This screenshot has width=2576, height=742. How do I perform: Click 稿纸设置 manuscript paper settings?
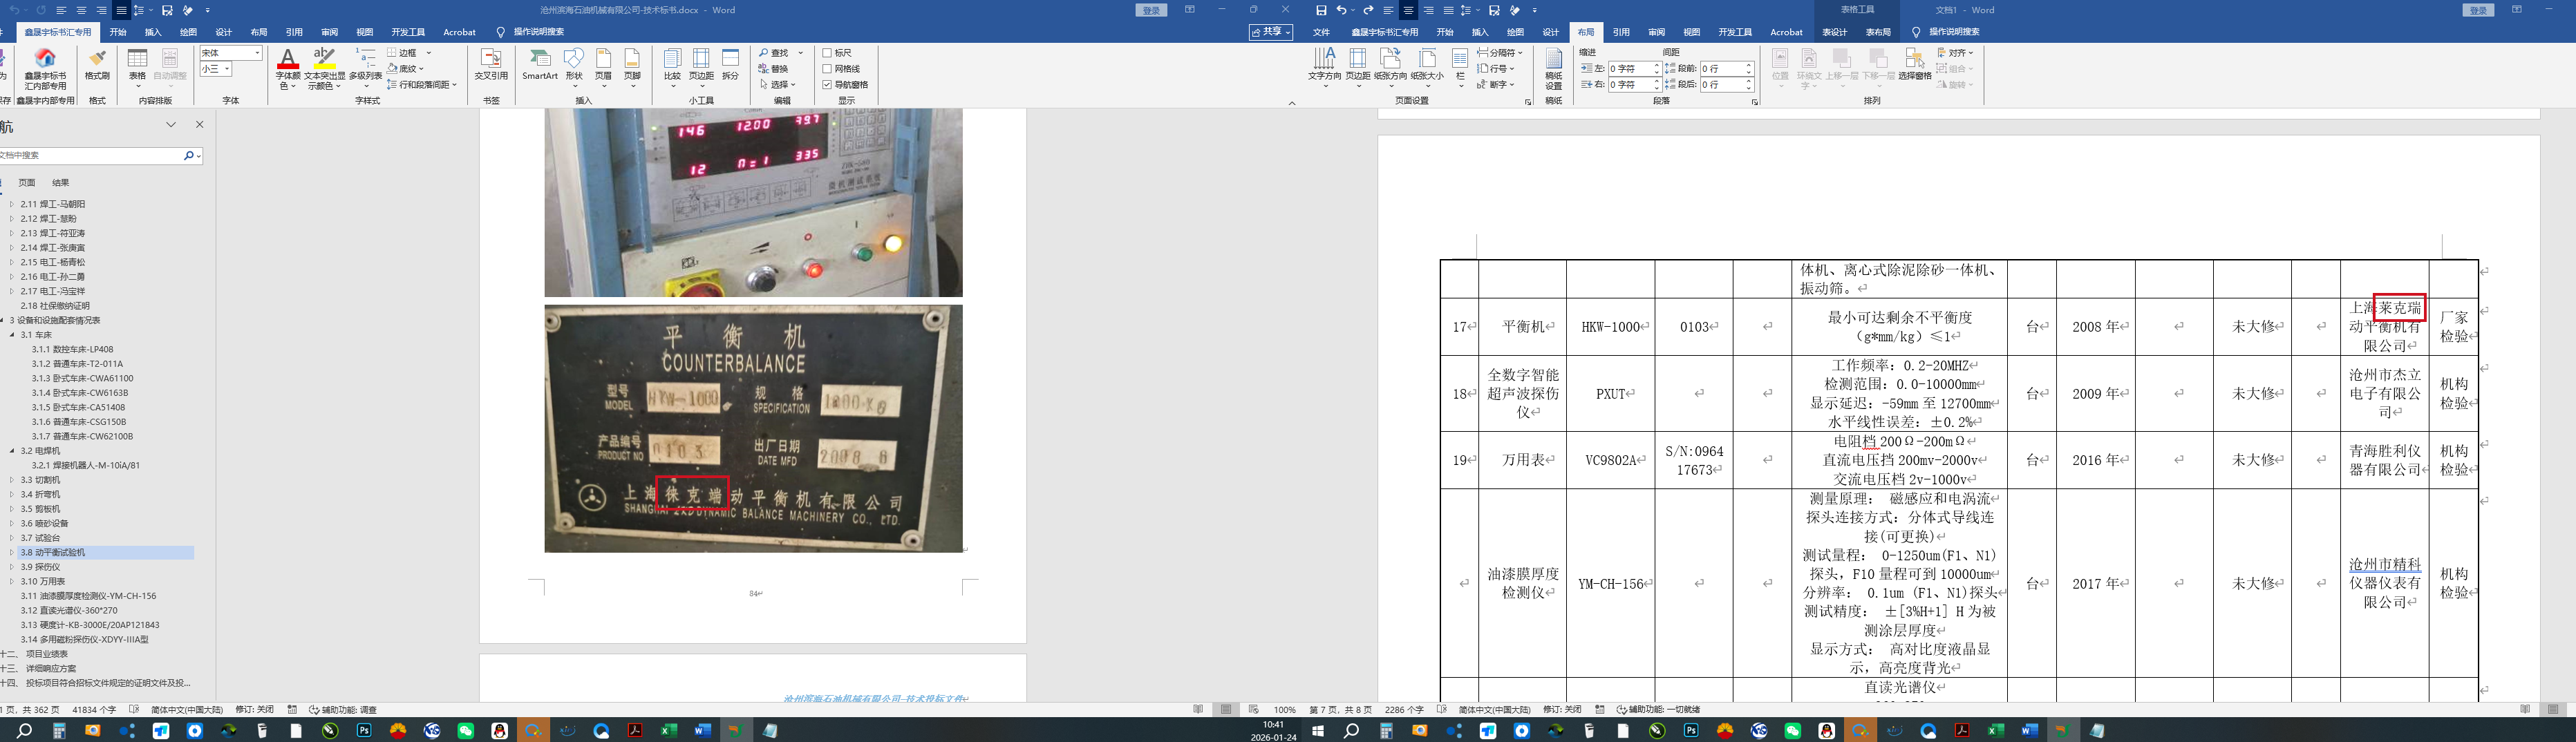(x=1553, y=68)
